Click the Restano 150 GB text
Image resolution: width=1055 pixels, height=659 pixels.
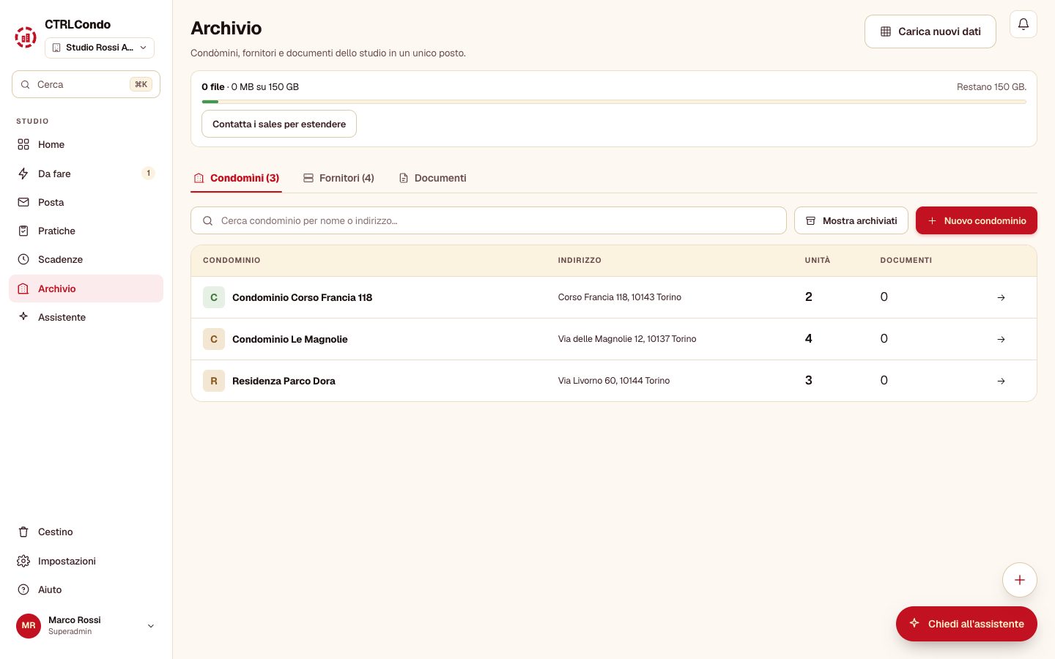point(991,86)
